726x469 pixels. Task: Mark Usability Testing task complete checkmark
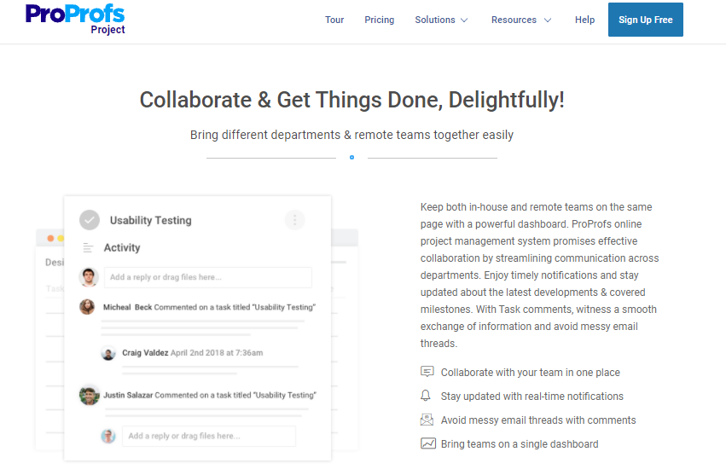pos(90,220)
